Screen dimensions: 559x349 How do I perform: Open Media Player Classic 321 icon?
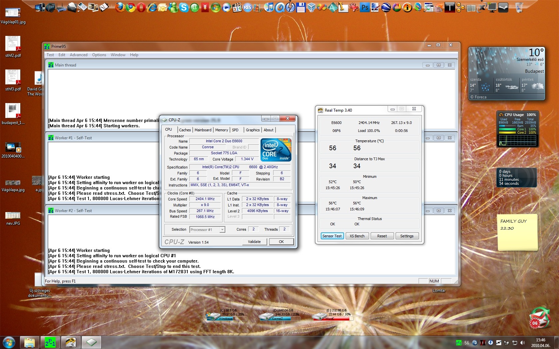(237, 7)
